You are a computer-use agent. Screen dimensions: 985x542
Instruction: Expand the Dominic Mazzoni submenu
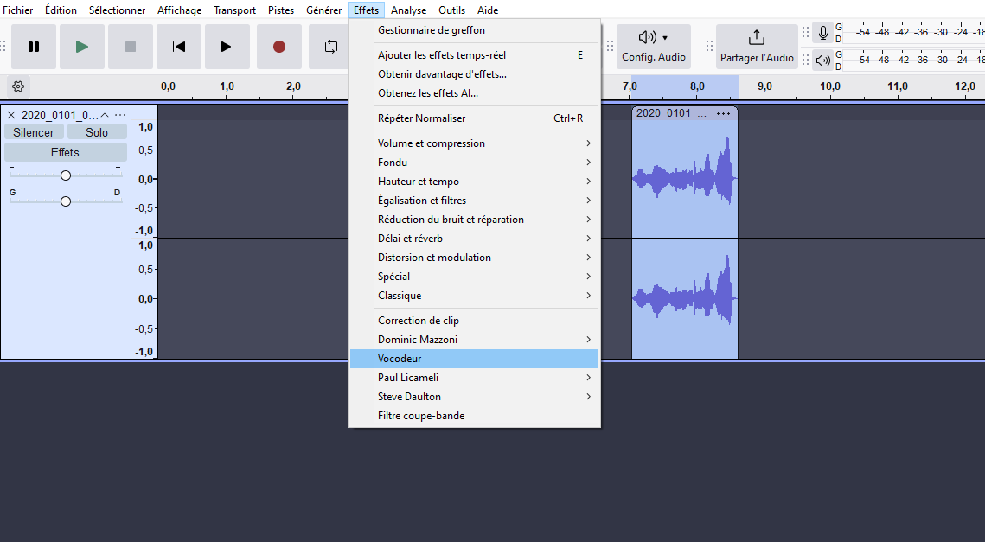(474, 340)
